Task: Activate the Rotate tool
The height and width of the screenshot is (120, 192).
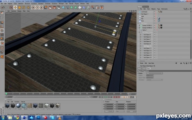Action: 23,7
